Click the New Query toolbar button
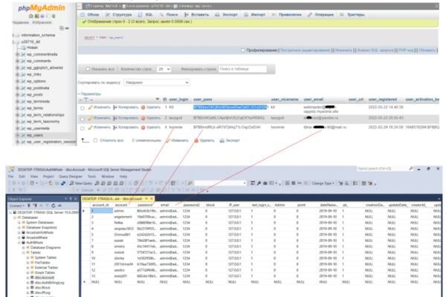446x297 pixels. (x=81, y=183)
